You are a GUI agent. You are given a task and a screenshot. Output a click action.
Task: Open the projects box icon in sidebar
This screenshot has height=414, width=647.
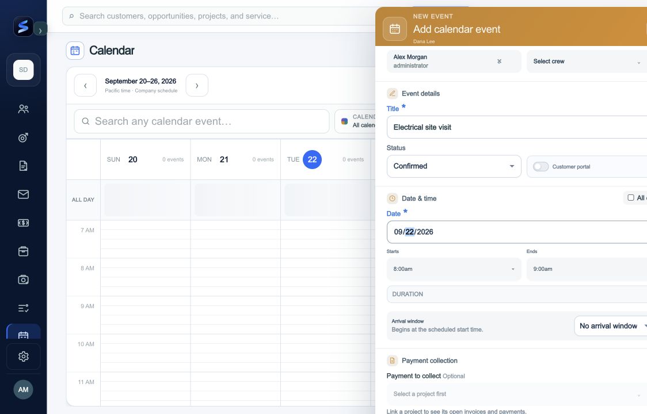(23, 251)
